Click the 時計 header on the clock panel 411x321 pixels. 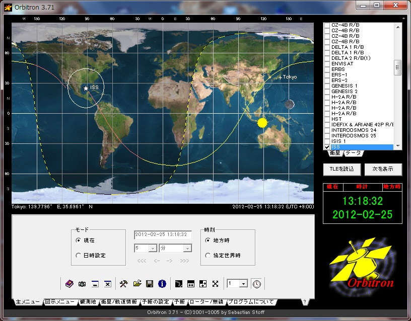[362, 187]
